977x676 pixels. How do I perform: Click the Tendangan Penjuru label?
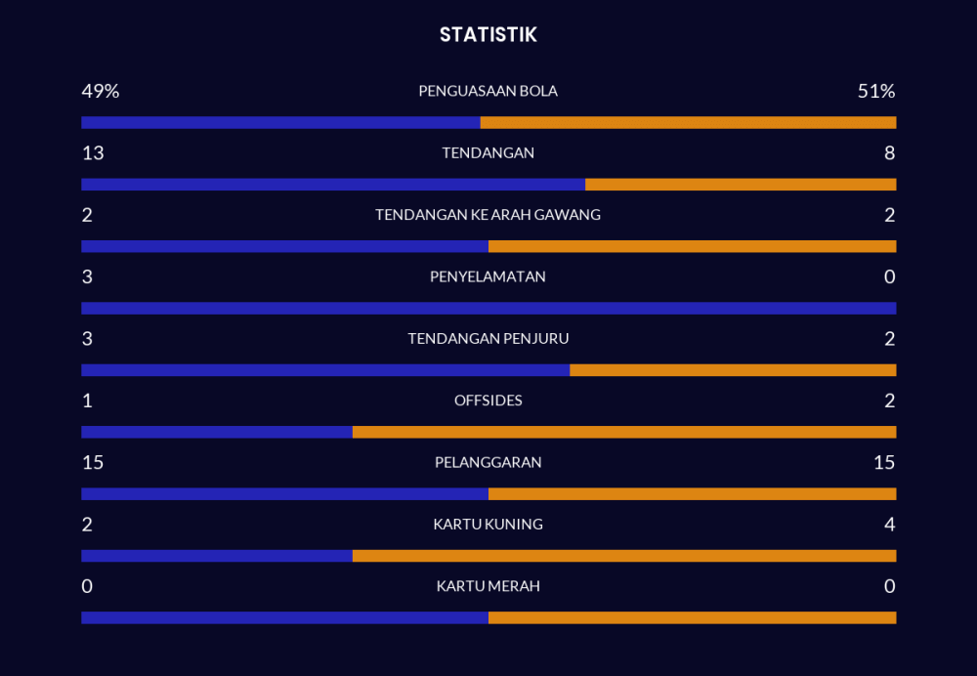point(488,339)
